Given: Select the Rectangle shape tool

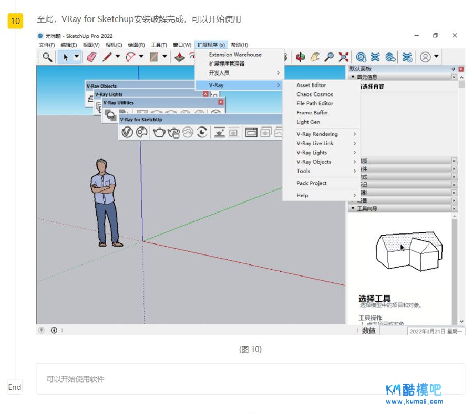Looking at the screenshot, I should coord(154,57).
